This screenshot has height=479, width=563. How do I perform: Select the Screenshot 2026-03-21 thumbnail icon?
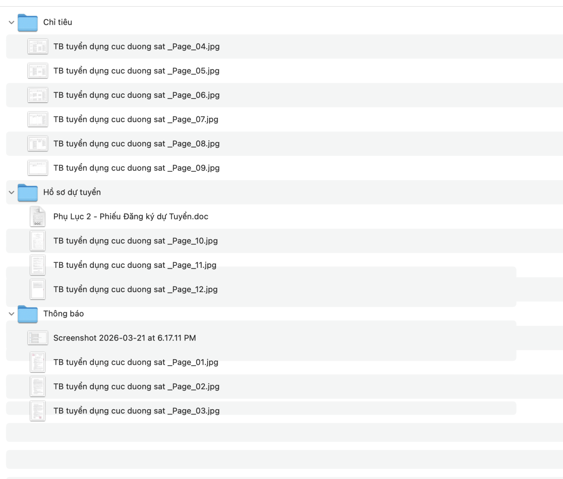[38, 338]
